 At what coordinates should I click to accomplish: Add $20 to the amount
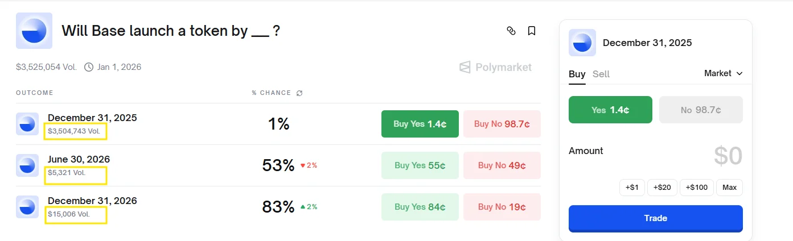click(662, 188)
